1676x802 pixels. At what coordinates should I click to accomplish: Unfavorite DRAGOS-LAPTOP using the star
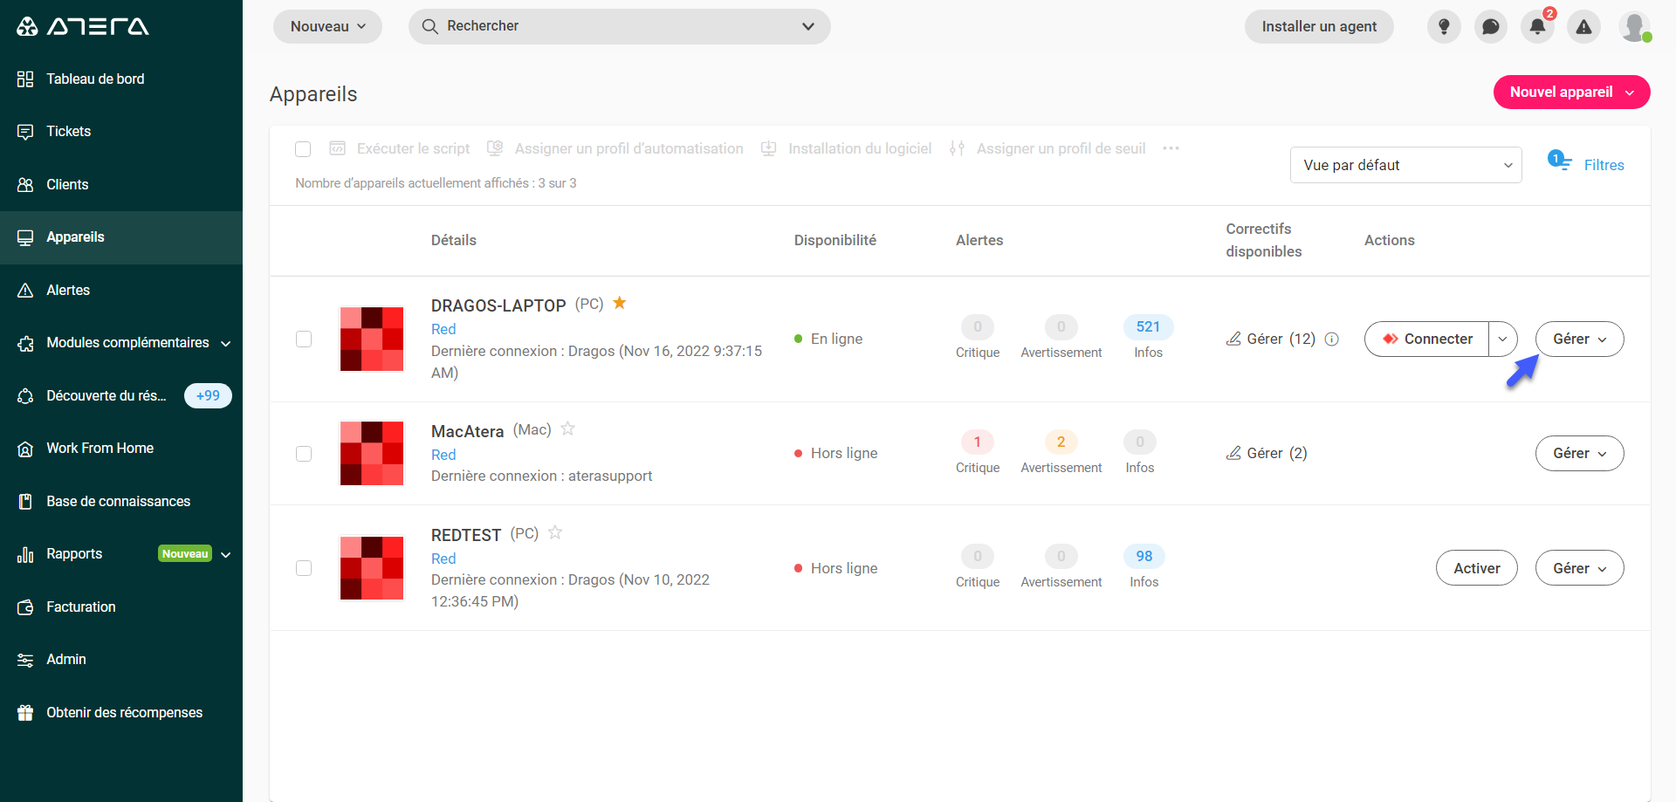pyautogui.click(x=620, y=303)
